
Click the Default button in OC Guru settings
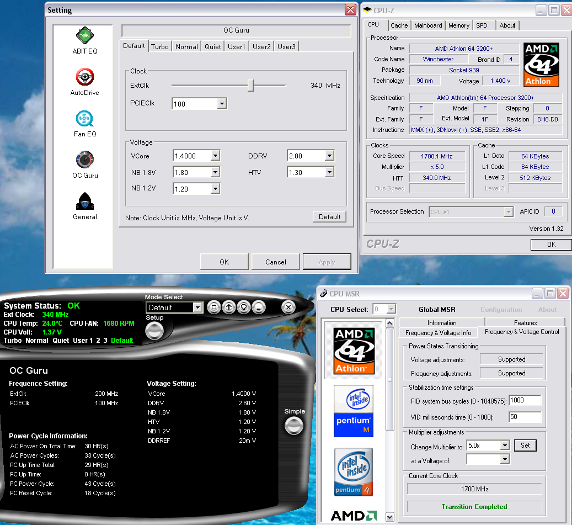(329, 217)
